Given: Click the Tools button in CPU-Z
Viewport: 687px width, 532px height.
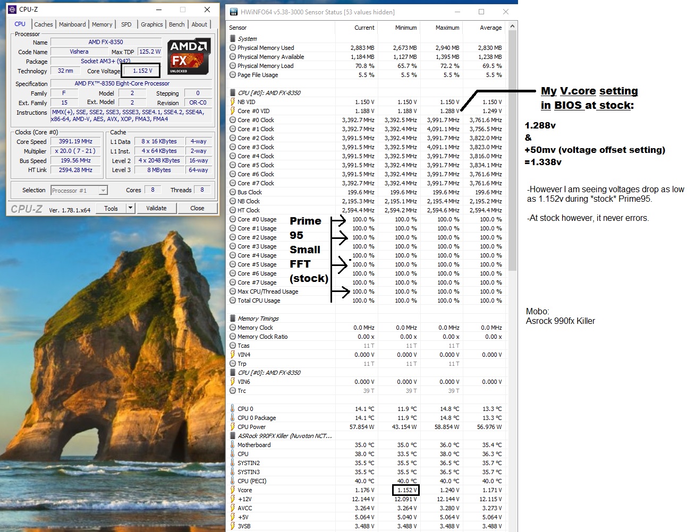Looking at the screenshot, I should [x=111, y=208].
